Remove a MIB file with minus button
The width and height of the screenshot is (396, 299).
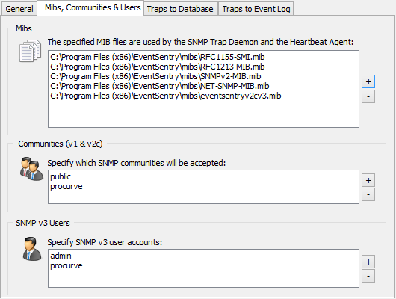click(x=368, y=96)
